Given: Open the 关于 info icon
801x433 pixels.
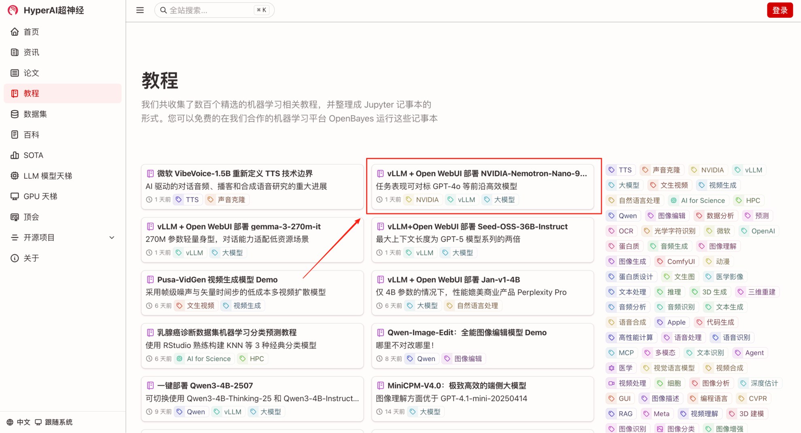Looking at the screenshot, I should (15, 258).
